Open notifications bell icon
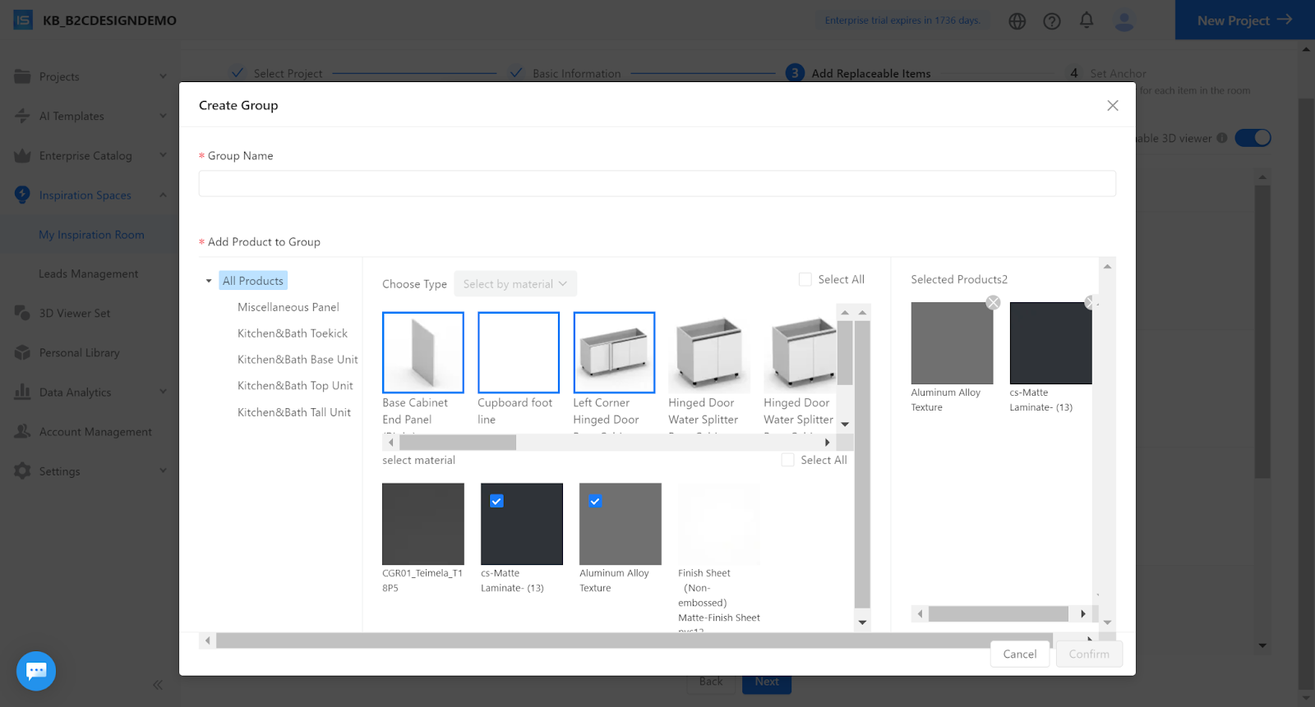Screen dimensions: 1315x707 click(x=1086, y=20)
